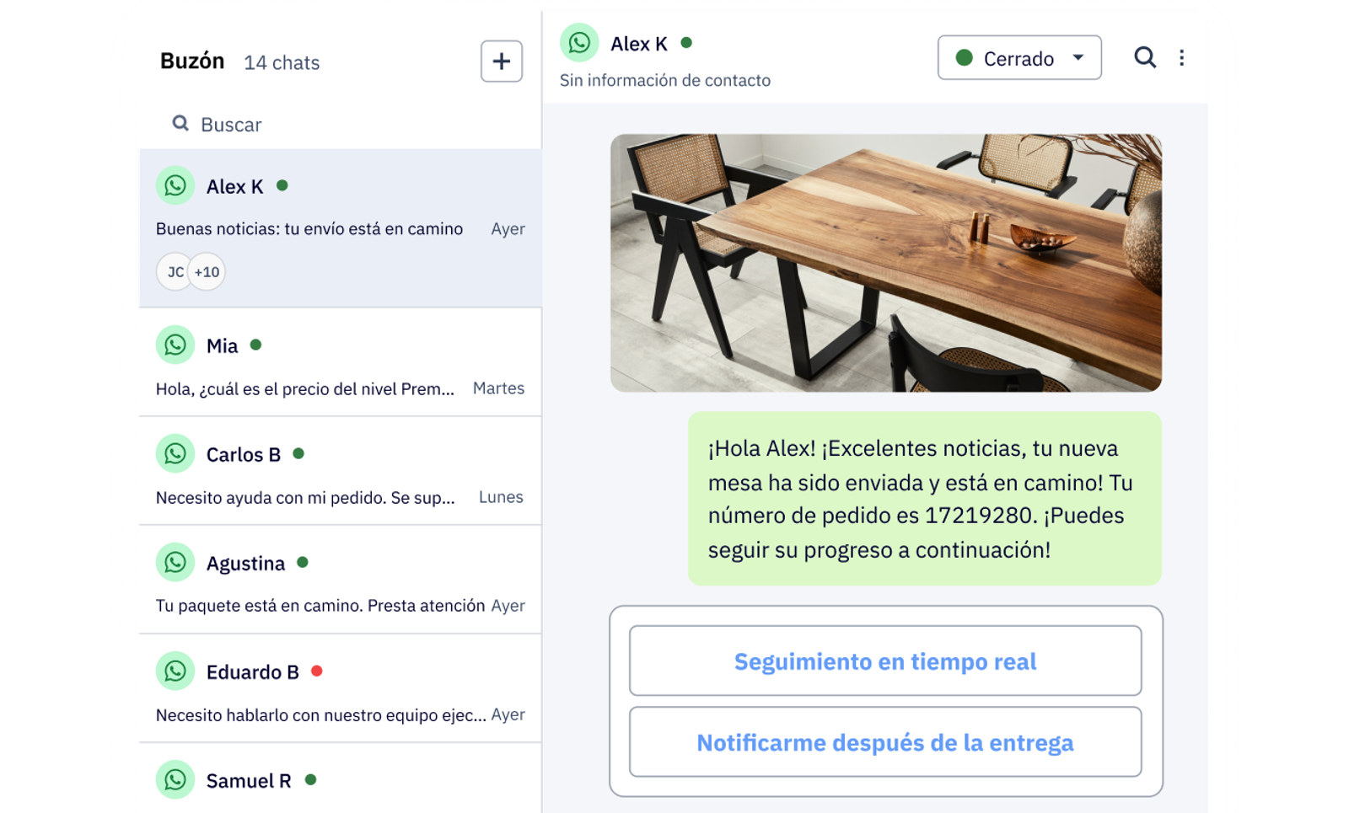Click the WhatsApp icon beside Samuel R
Screen dimensions: 1349x813
[175, 779]
